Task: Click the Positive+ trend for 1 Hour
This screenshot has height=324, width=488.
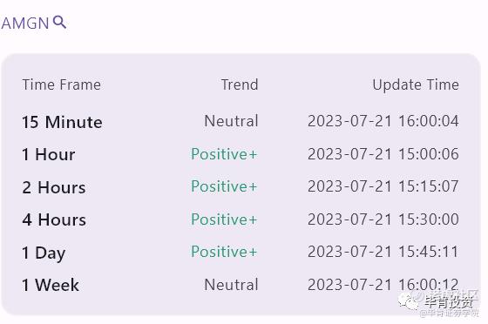Action: (x=224, y=154)
